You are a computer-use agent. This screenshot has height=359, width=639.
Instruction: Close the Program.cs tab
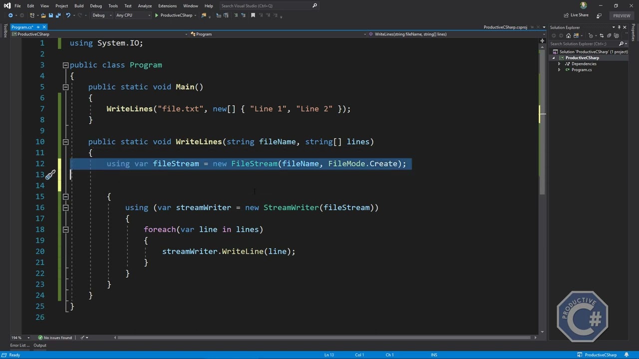pos(44,27)
